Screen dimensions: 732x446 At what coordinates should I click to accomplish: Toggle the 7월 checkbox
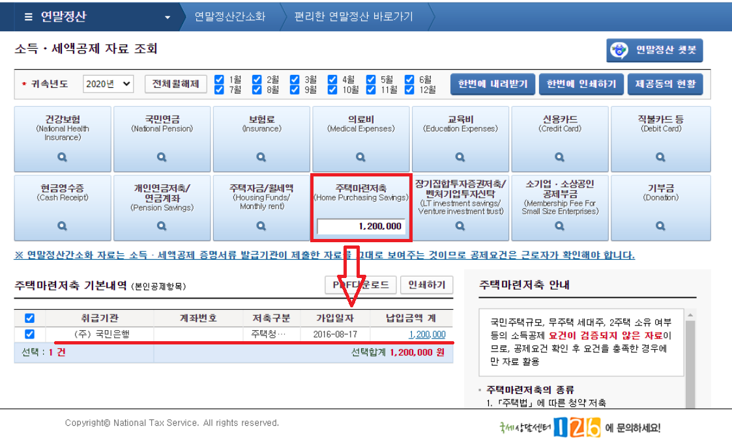tap(219, 90)
